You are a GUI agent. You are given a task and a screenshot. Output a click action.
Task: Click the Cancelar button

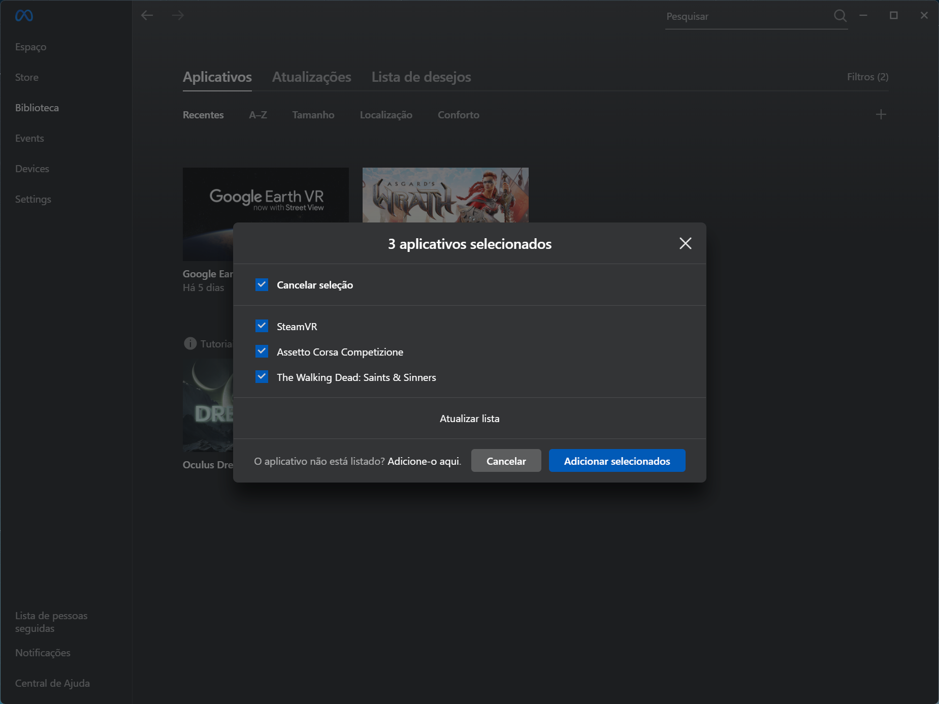(506, 461)
